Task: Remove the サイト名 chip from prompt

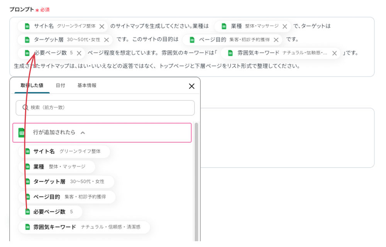Action: tap(102, 27)
